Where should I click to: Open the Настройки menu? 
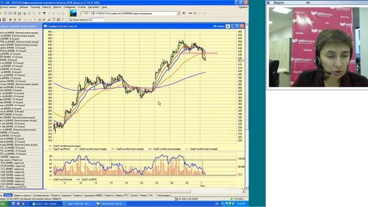[94, 7]
